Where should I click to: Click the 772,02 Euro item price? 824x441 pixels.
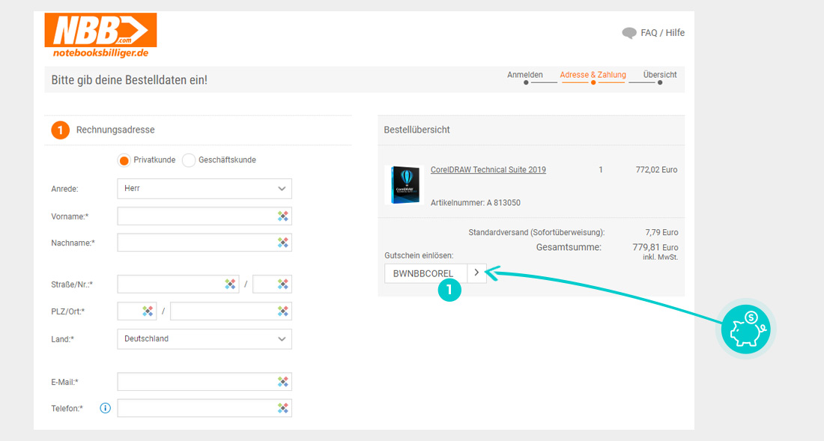point(656,169)
